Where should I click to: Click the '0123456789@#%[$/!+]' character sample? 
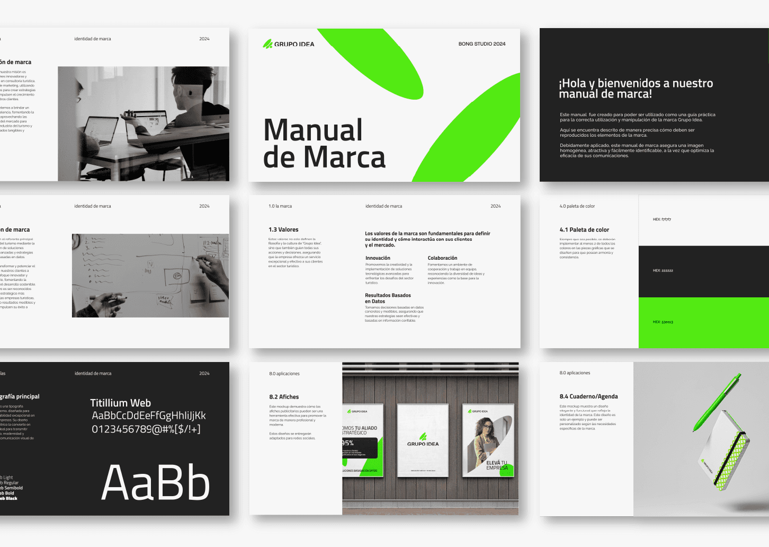pos(146,429)
